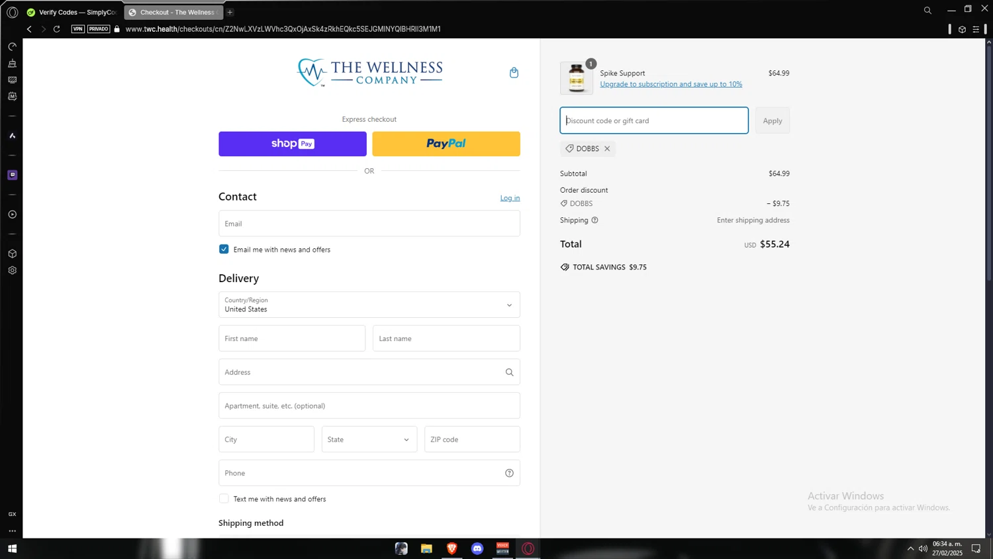This screenshot has height=559, width=993.
Task: Open the sidebar three-dots options
Action: (x=12, y=531)
